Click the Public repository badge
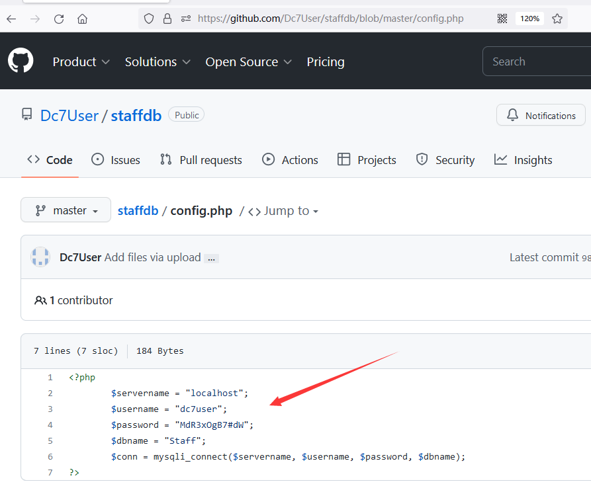Screen dimensions: 591x494 (x=187, y=115)
